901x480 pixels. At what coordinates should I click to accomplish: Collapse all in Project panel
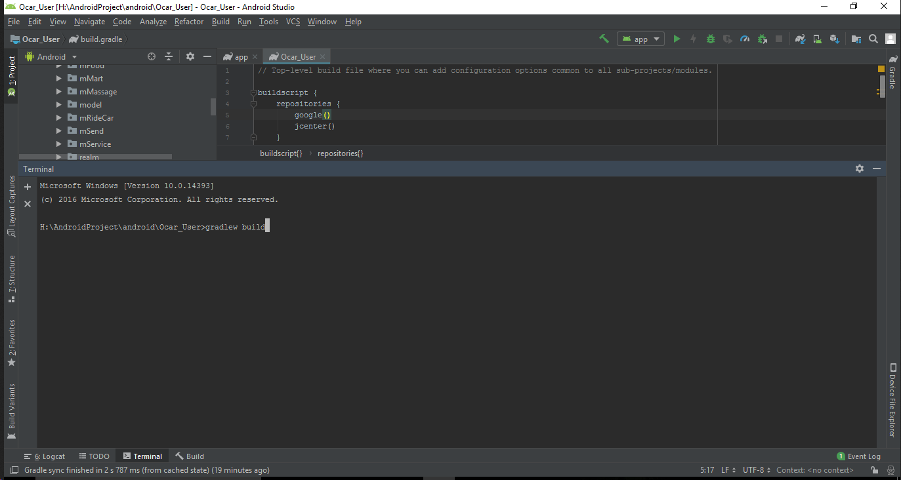(x=169, y=56)
